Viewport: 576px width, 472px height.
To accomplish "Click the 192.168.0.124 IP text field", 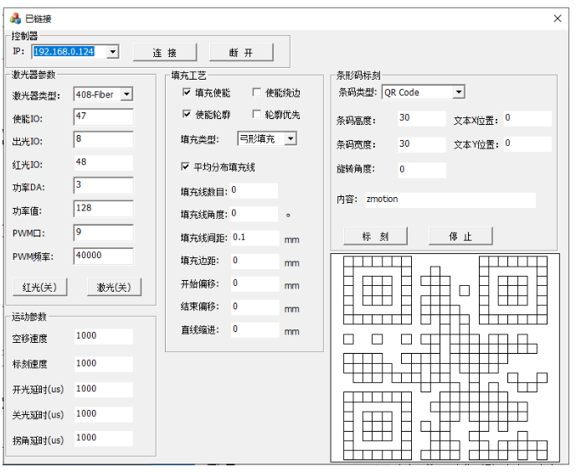I will click(69, 51).
